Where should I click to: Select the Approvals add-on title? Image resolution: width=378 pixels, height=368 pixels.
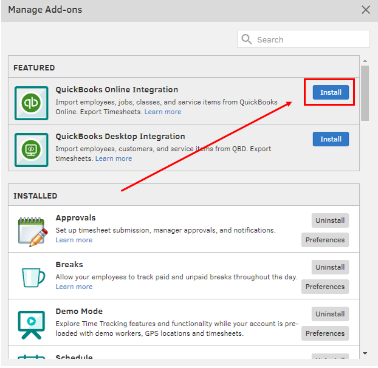[x=75, y=218]
